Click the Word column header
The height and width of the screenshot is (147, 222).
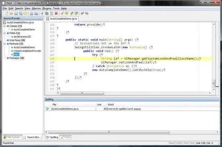coord(111,105)
